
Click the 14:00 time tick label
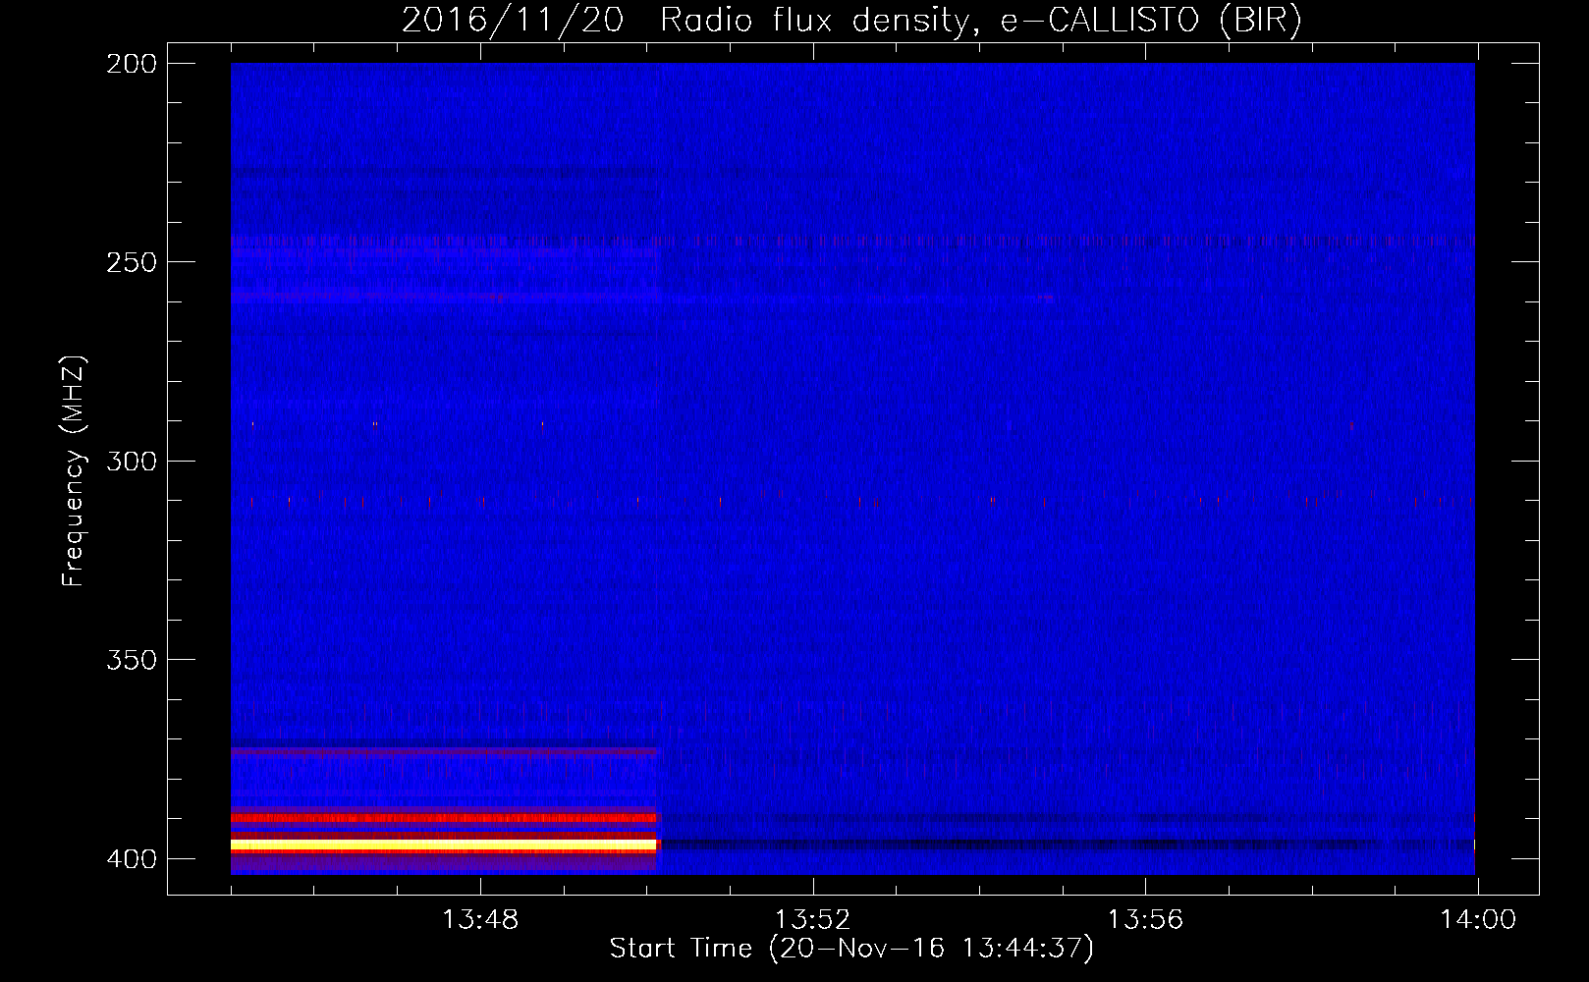point(1478,920)
